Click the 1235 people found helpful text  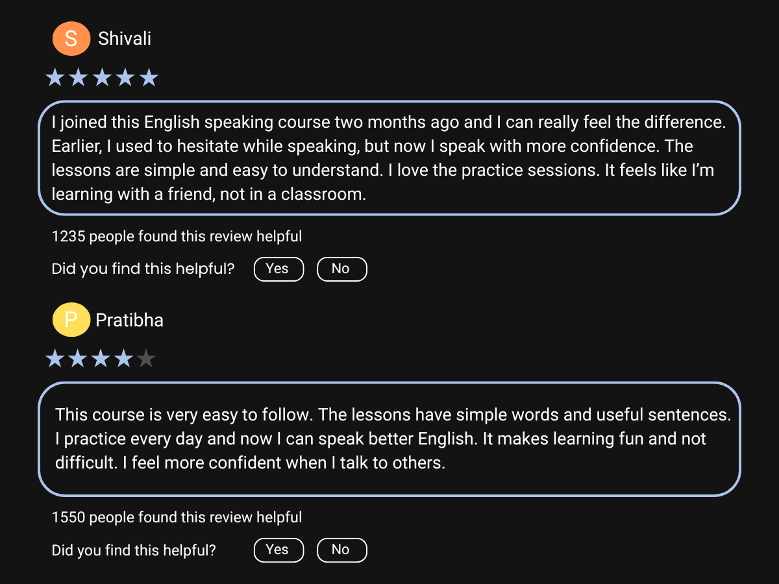(x=177, y=237)
